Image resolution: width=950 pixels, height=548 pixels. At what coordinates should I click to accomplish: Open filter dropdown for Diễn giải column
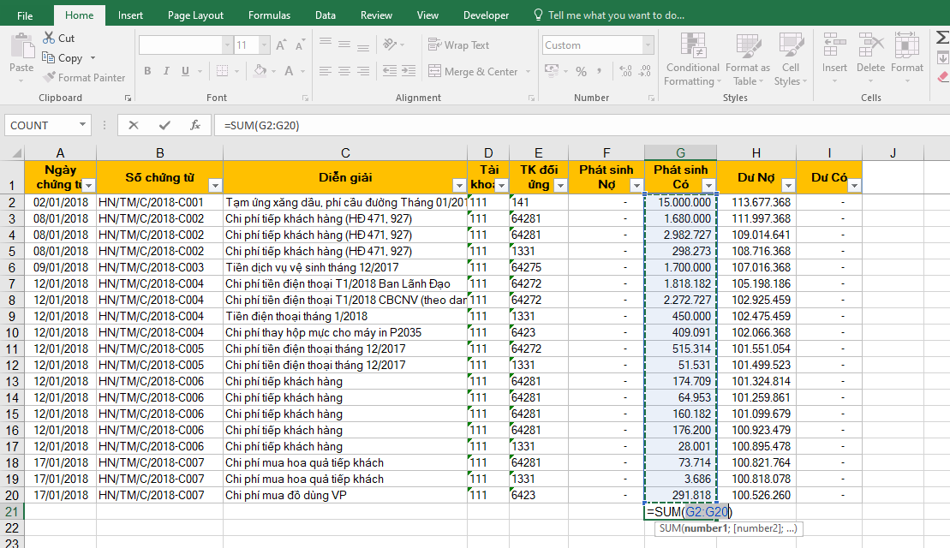458,186
